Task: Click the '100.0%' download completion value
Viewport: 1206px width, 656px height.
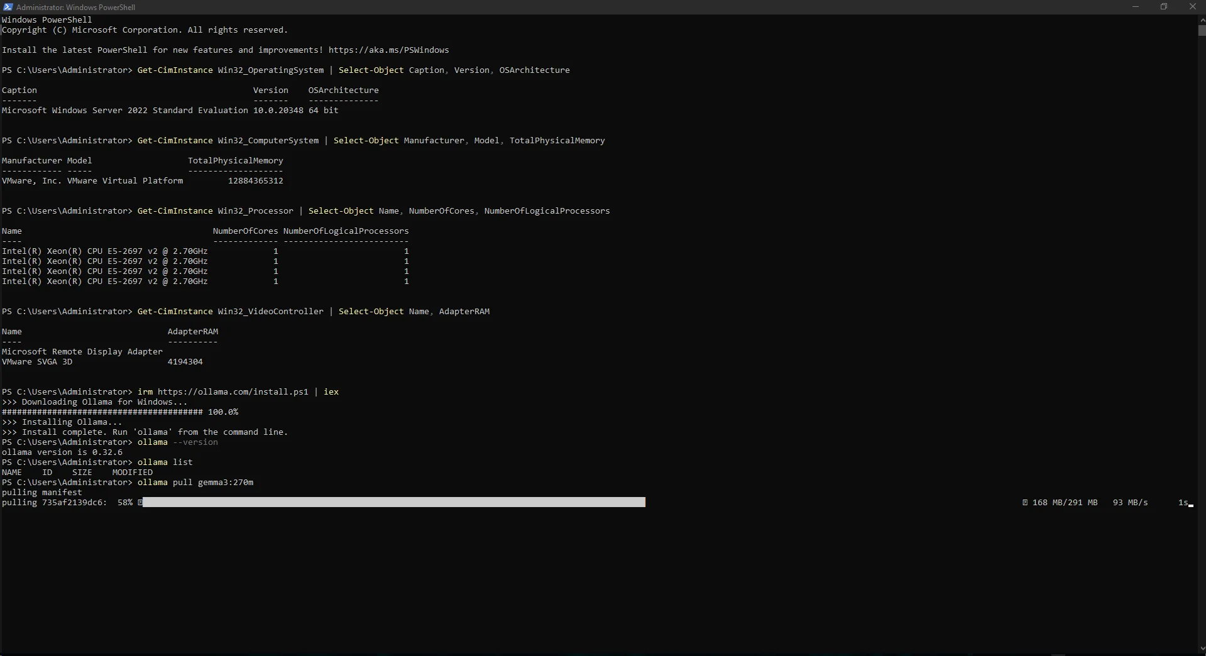Action: 223,412
